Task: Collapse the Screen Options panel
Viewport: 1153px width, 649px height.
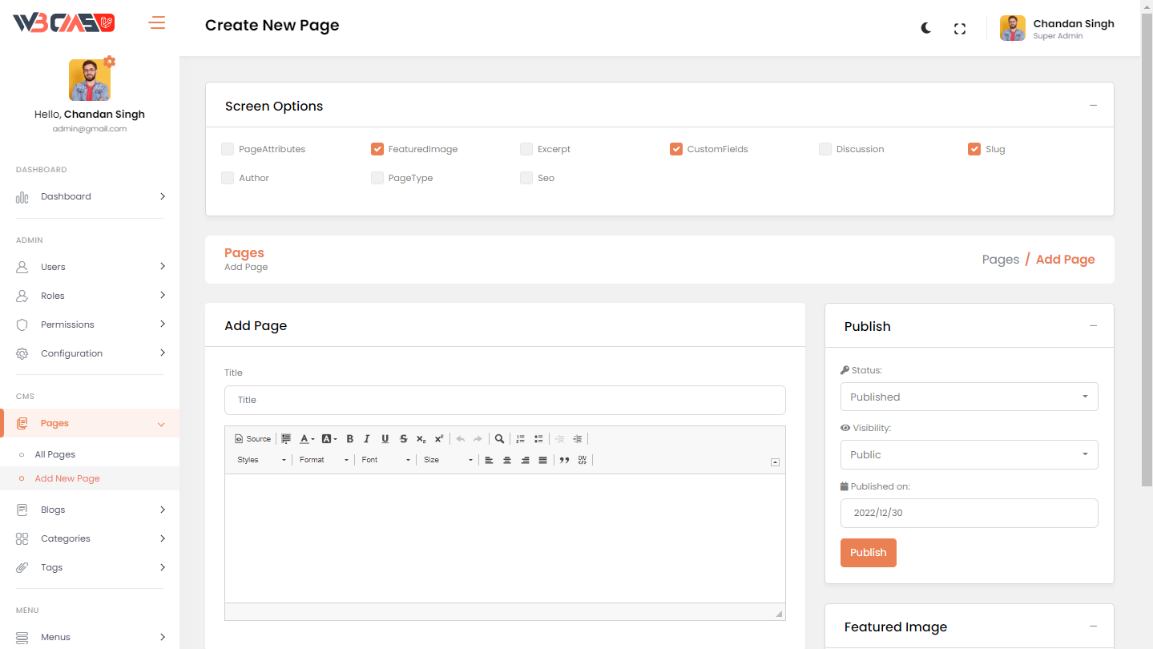Action: [x=1093, y=106]
